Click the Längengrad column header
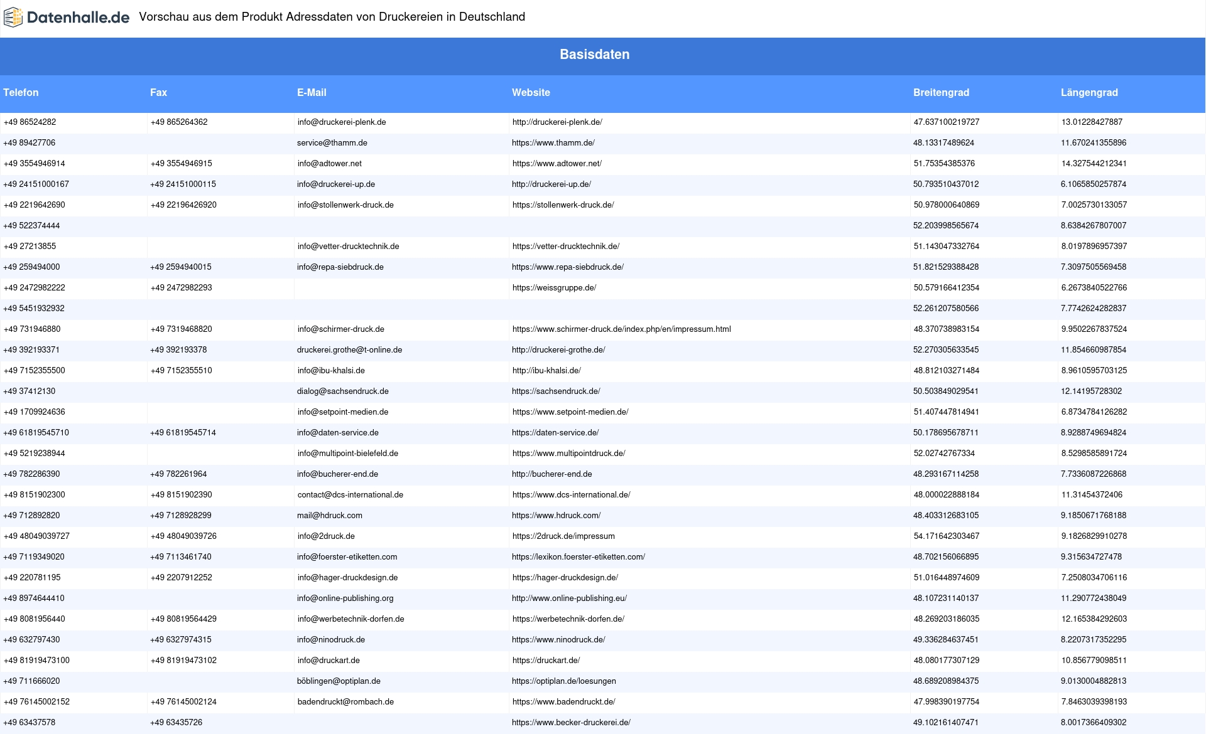 [1089, 93]
